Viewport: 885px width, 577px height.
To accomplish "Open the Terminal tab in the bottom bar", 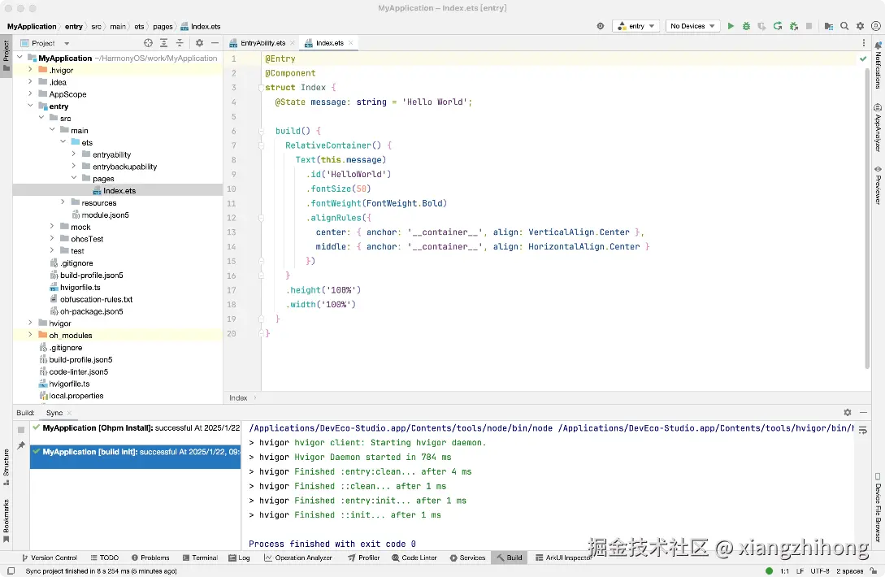I will tap(199, 558).
